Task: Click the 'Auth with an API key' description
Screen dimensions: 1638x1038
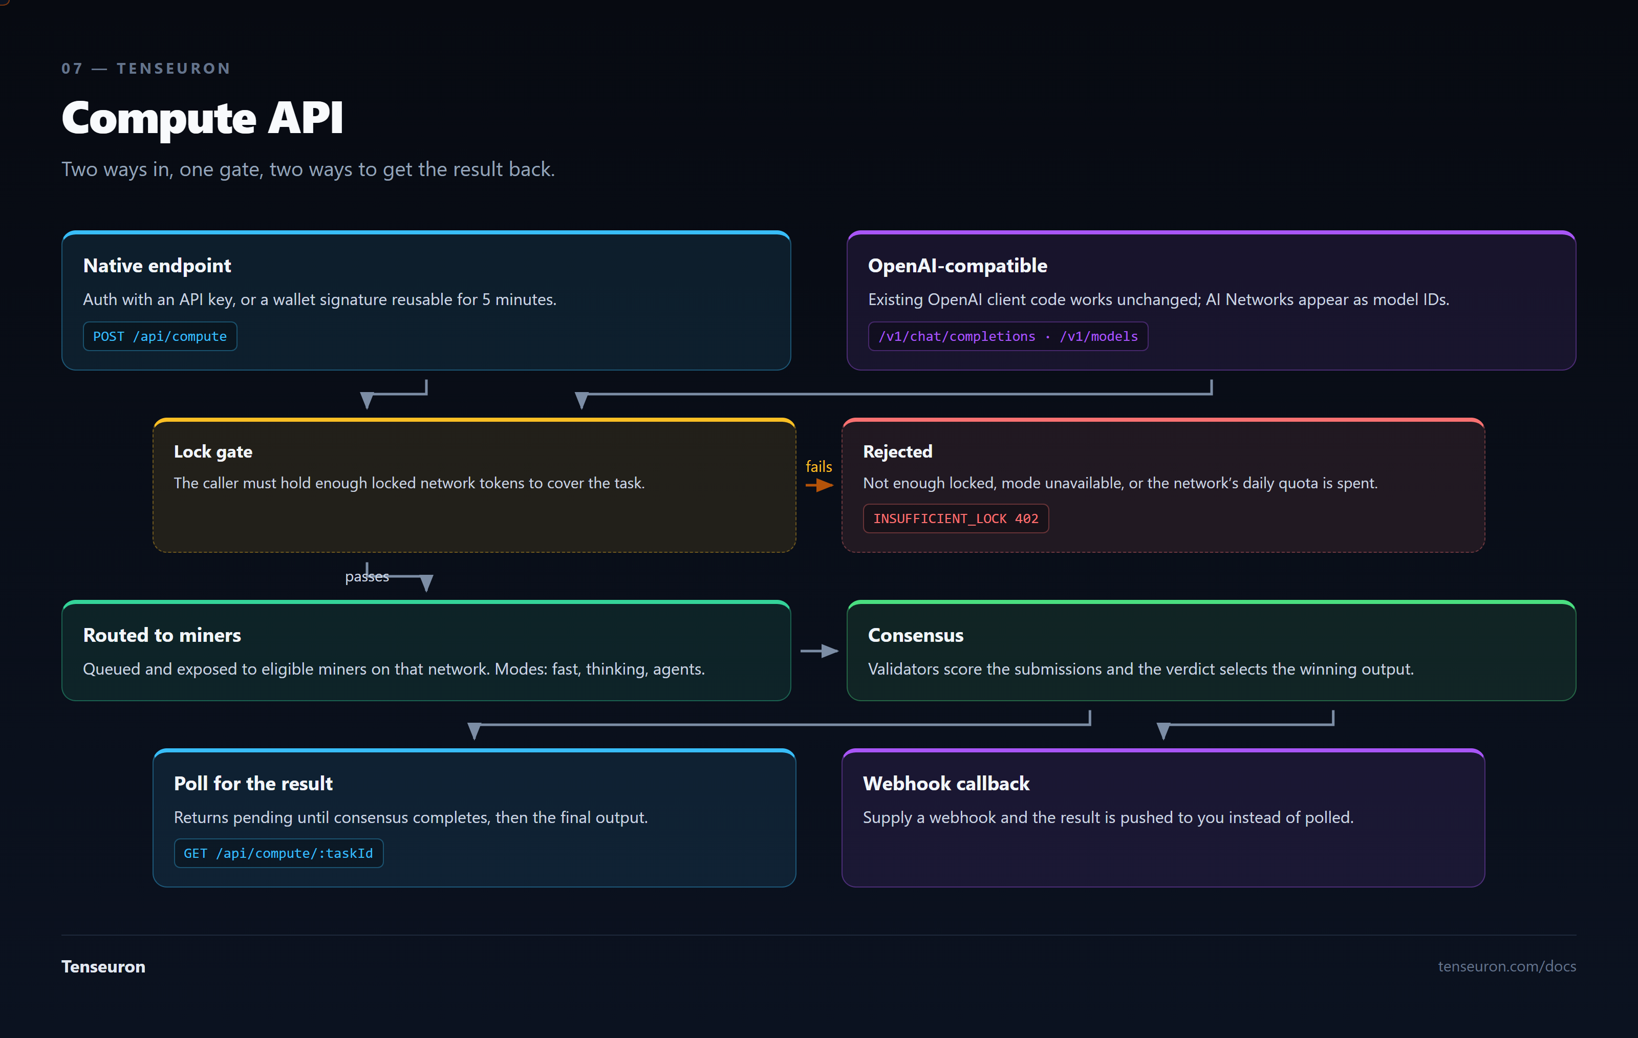Action: pyautogui.click(x=320, y=299)
